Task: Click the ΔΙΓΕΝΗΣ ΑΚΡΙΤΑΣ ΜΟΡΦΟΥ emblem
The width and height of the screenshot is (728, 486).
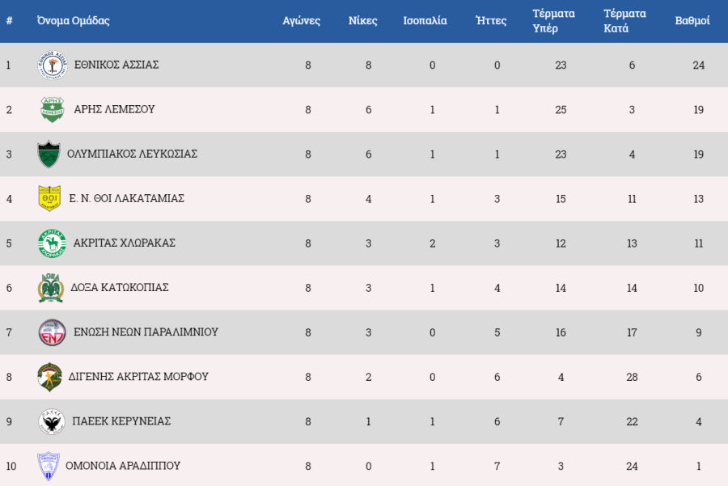Action: [x=50, y=377]
